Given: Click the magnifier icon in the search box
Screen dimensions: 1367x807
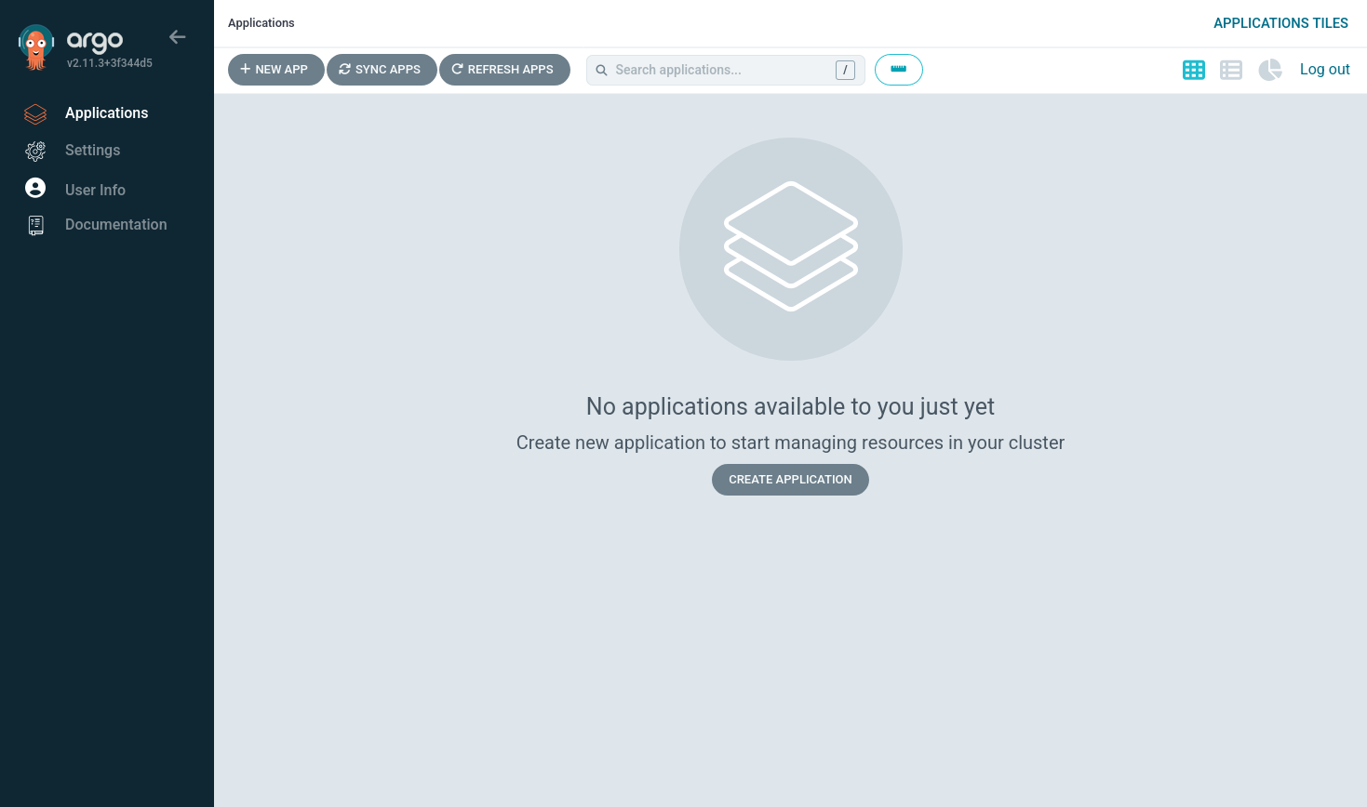Looking at the screenshot, I should point(601,70).
